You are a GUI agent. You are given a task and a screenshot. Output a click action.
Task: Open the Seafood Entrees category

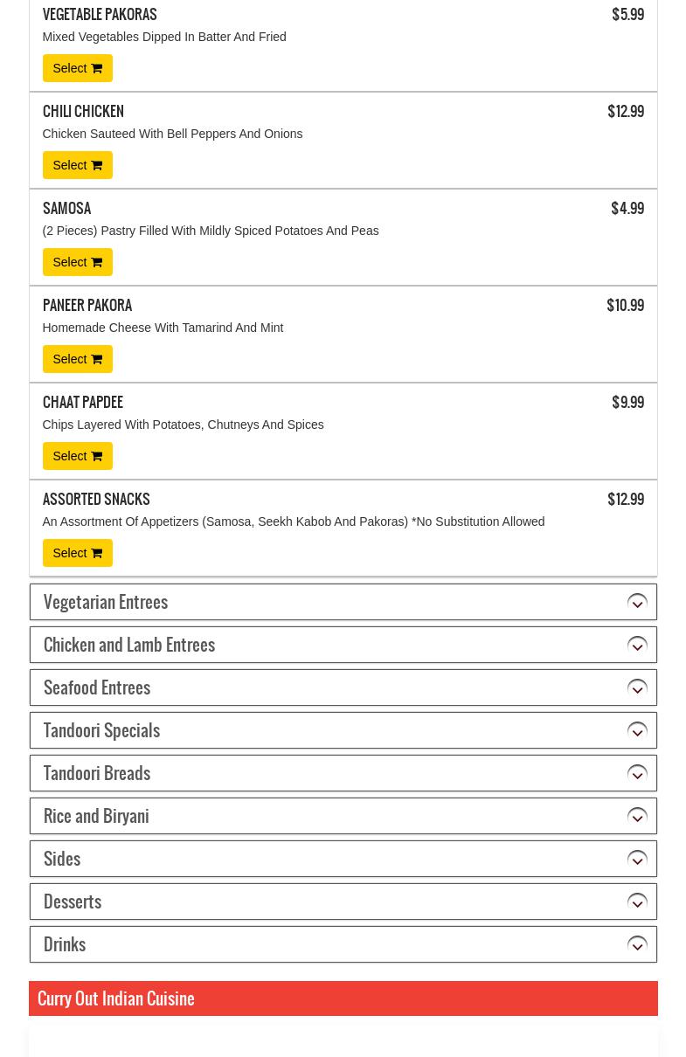[97, 687]
